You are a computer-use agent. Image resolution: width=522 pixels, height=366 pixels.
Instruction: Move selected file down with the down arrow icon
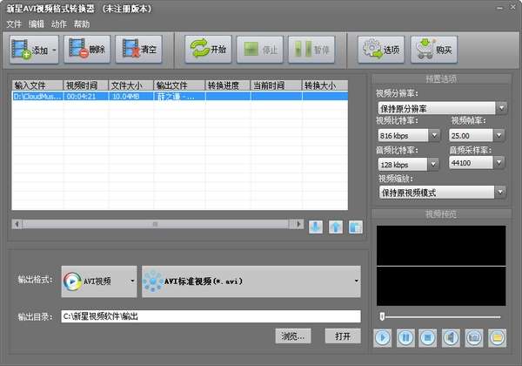pos(316,227)
